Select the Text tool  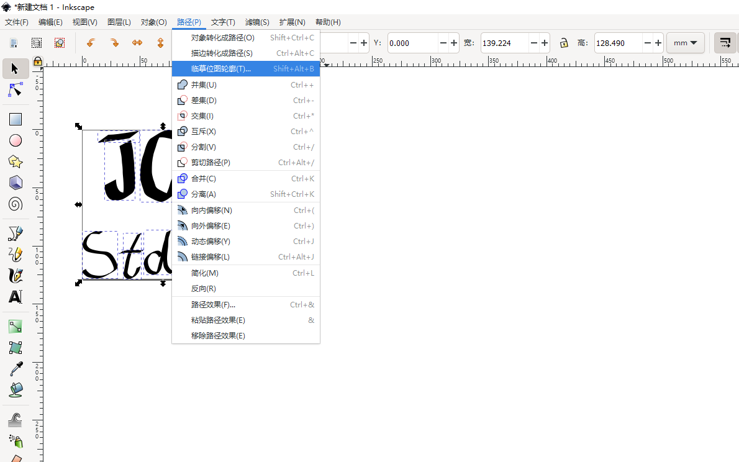click(16, 297)
